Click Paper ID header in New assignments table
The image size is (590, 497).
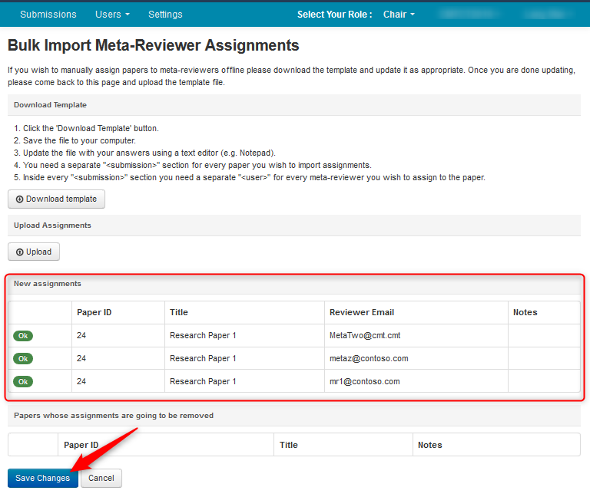pos(94,313)
